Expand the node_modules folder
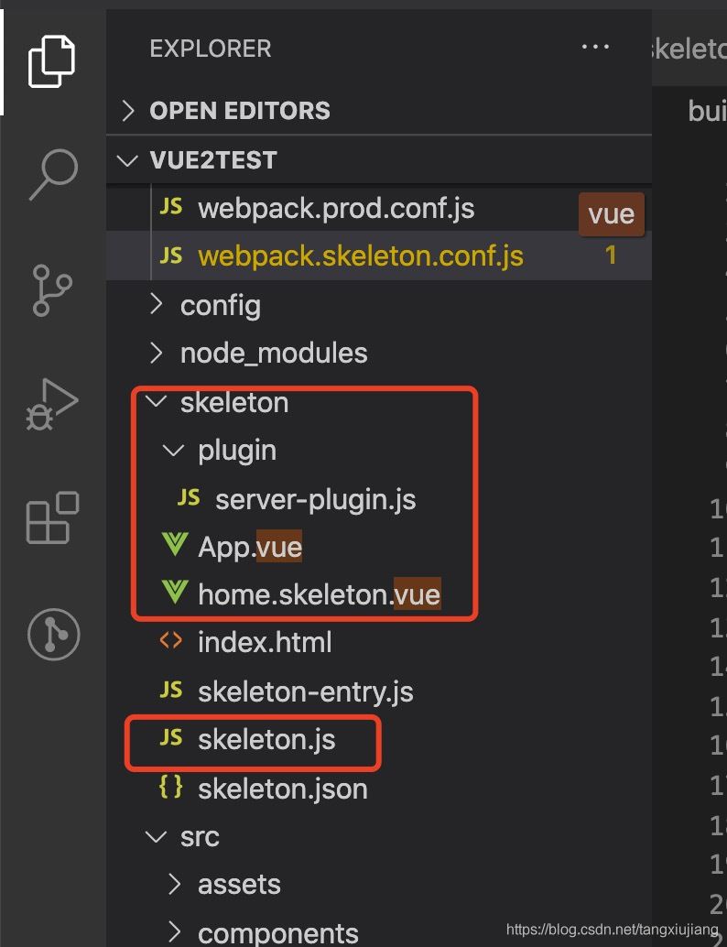The image size is (727, 947). (156, 353)
